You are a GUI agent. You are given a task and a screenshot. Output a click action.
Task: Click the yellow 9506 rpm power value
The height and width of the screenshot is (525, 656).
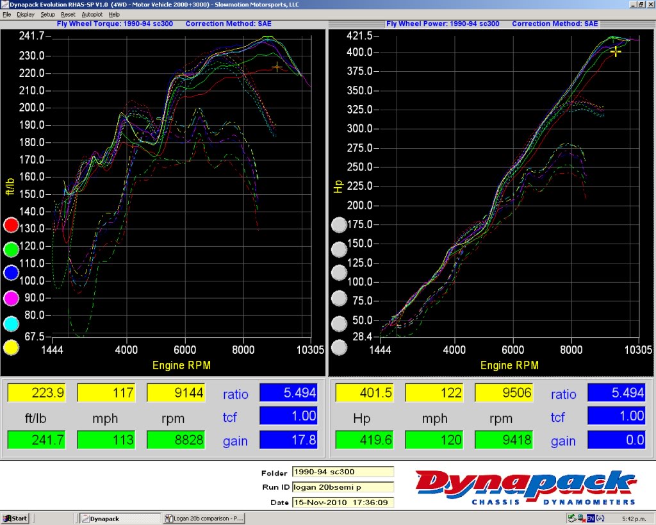(x=504, y=393)
